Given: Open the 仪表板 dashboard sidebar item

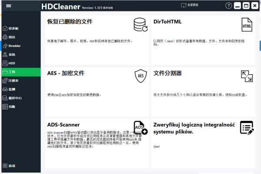Looking at the screenshot, I should click(21, 28).
